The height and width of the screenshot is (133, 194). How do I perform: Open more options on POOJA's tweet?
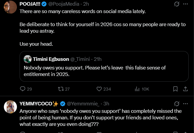[x=186, y=4]
